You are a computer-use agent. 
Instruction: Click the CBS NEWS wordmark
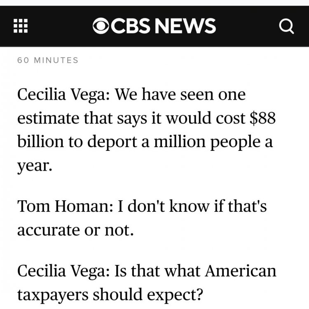[x=162, y=26]
